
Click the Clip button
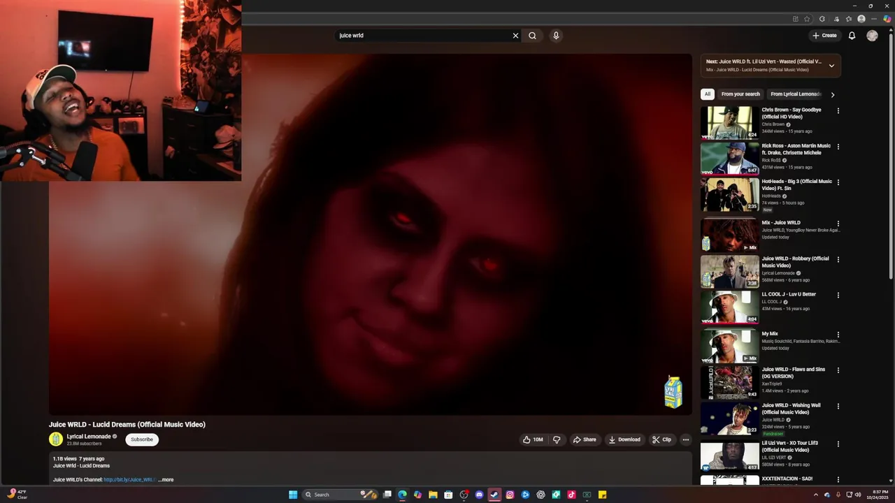[661, 439]
